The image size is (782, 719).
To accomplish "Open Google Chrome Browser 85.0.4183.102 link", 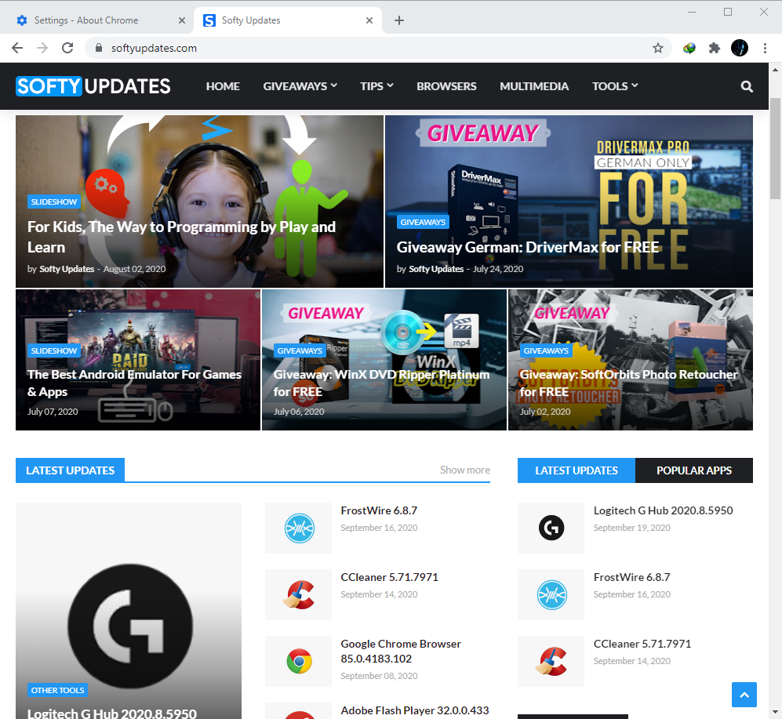I will point(401,652).
